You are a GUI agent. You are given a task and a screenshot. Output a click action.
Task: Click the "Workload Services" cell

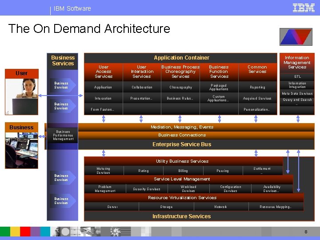[x=188, y=188]
